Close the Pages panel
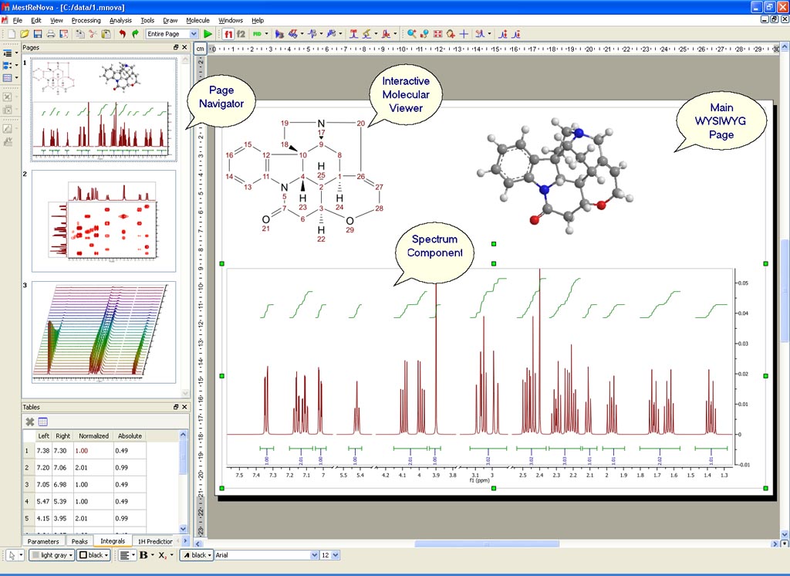The width and height of the screenshot is (790, 576). coord(184,48)
